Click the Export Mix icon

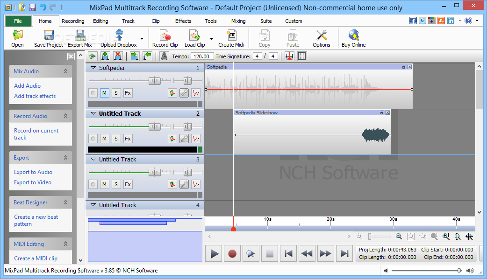click(x=80, y=35)
